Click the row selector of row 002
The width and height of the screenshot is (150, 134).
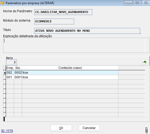click(5, 73)
